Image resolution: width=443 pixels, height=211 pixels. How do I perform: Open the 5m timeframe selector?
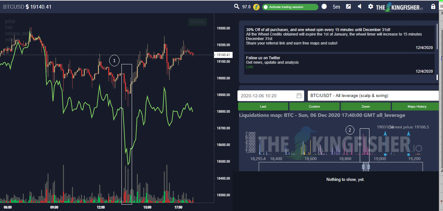pos(336,6)
